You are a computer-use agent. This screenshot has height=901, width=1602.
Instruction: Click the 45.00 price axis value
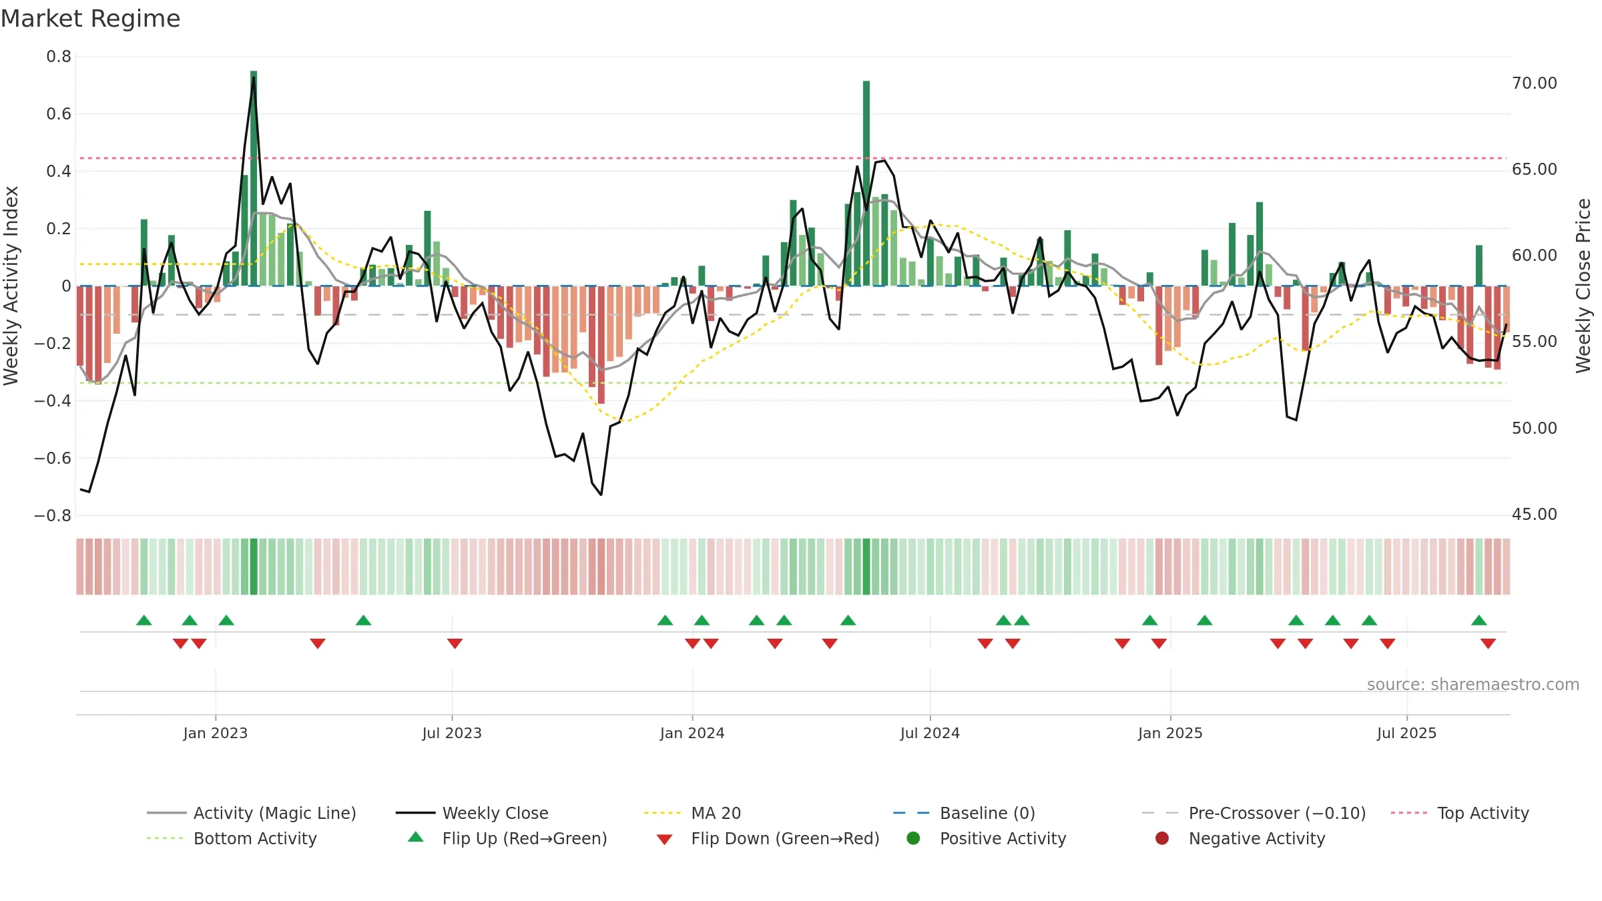click(1535, 514)
